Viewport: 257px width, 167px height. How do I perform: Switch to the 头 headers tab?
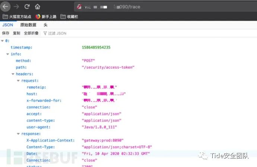45,25
